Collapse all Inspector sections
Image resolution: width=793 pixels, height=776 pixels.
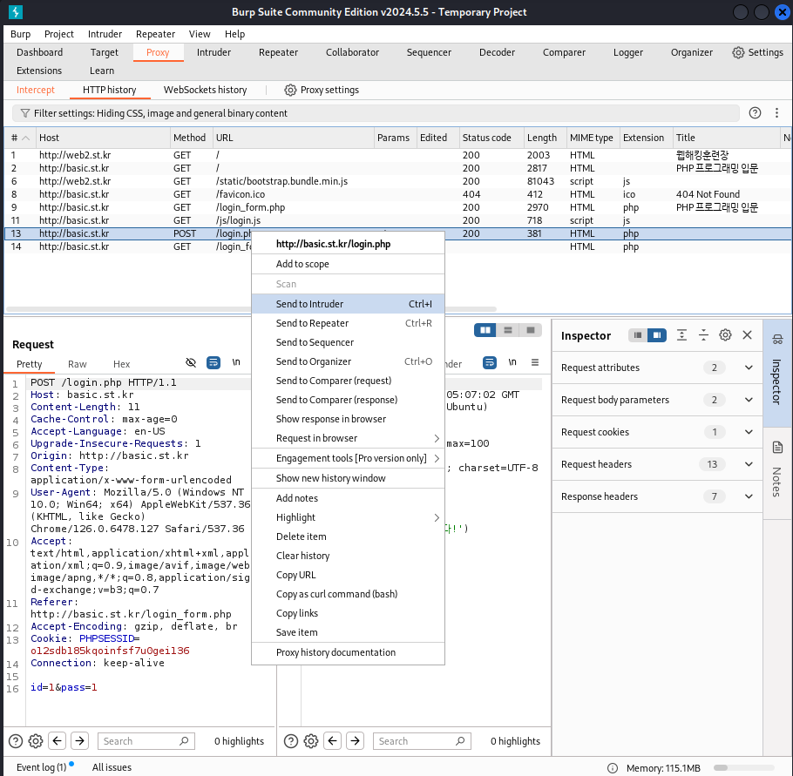pyautogui.click(x=703, y=335)
